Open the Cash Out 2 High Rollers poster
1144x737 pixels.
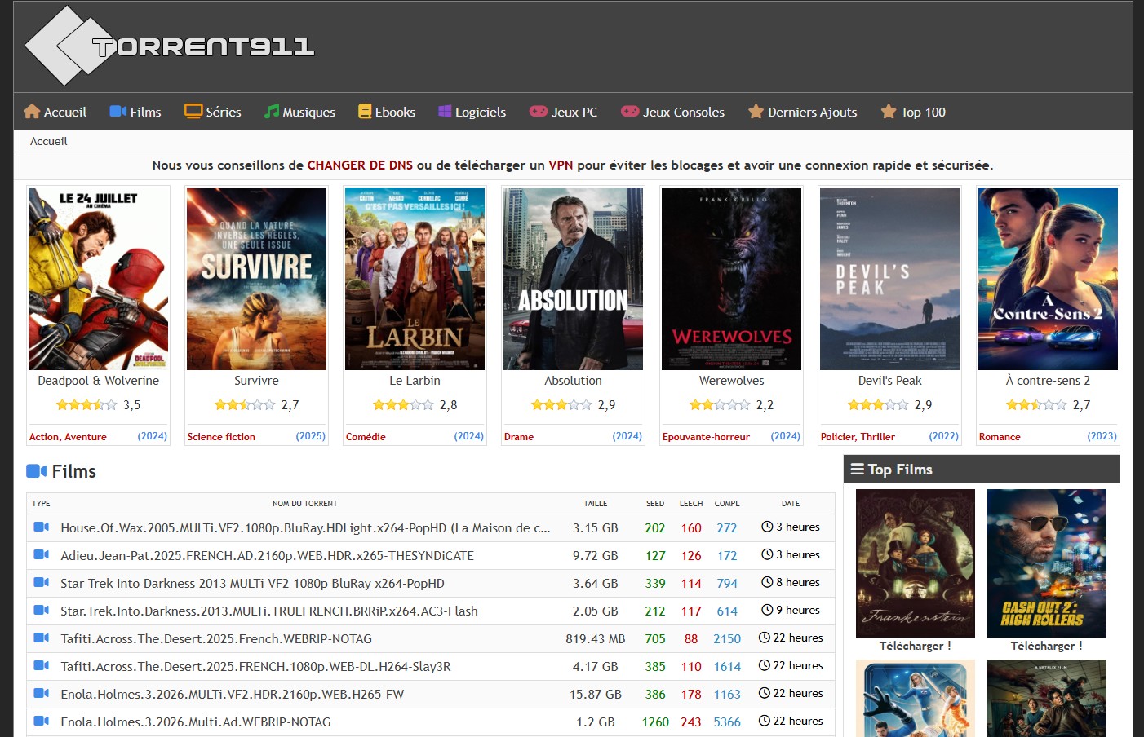tap(1047, 563)
